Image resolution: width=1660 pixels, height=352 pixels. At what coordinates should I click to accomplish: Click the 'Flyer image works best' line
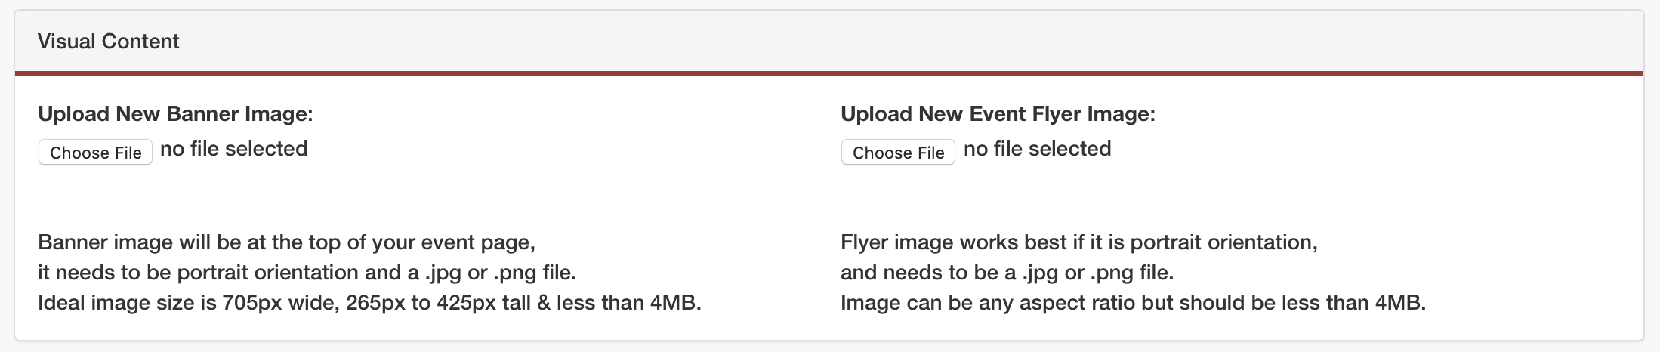click(1078, 242)
